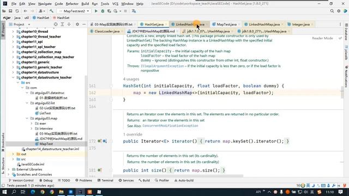This screenshot has width=349, height=196.
Task: Open the Refactor menu
Action: click(x=72, y=4)
